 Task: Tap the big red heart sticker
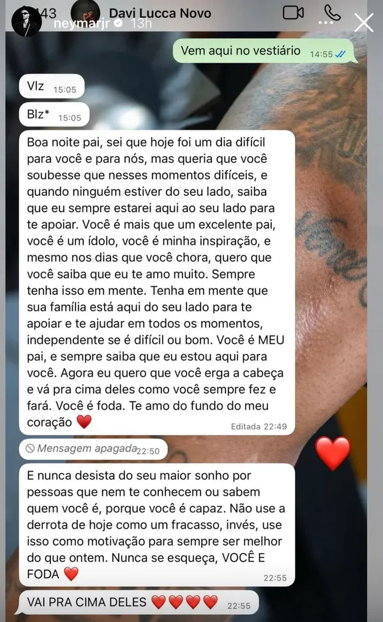pos(333,453)
